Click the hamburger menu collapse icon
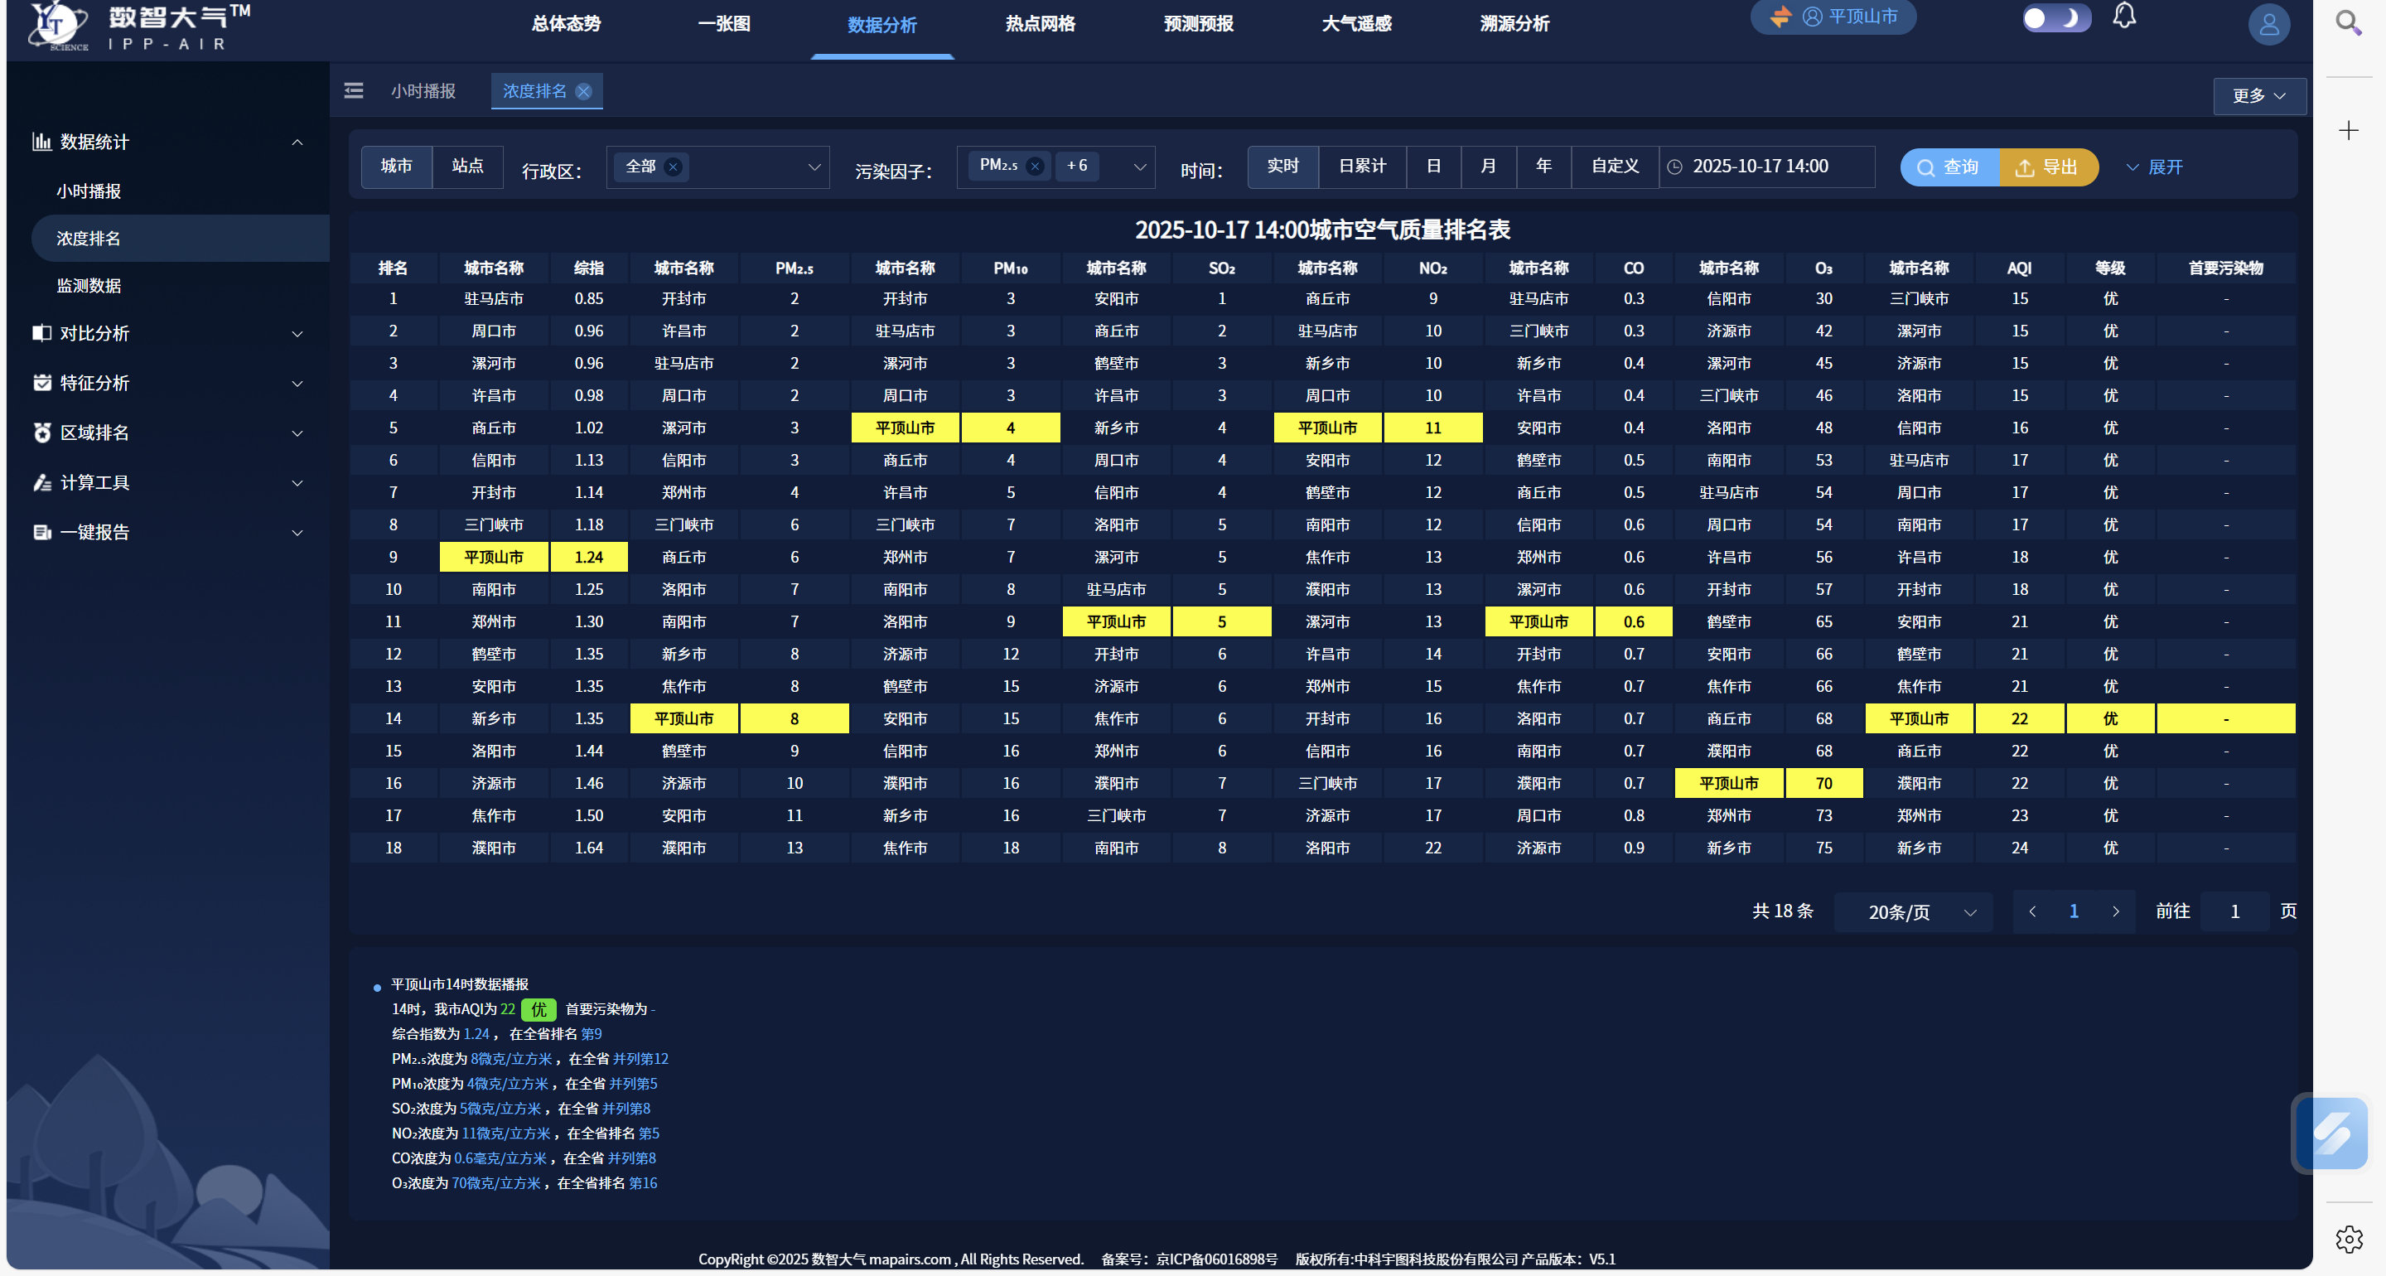 (x=354, y=91)
